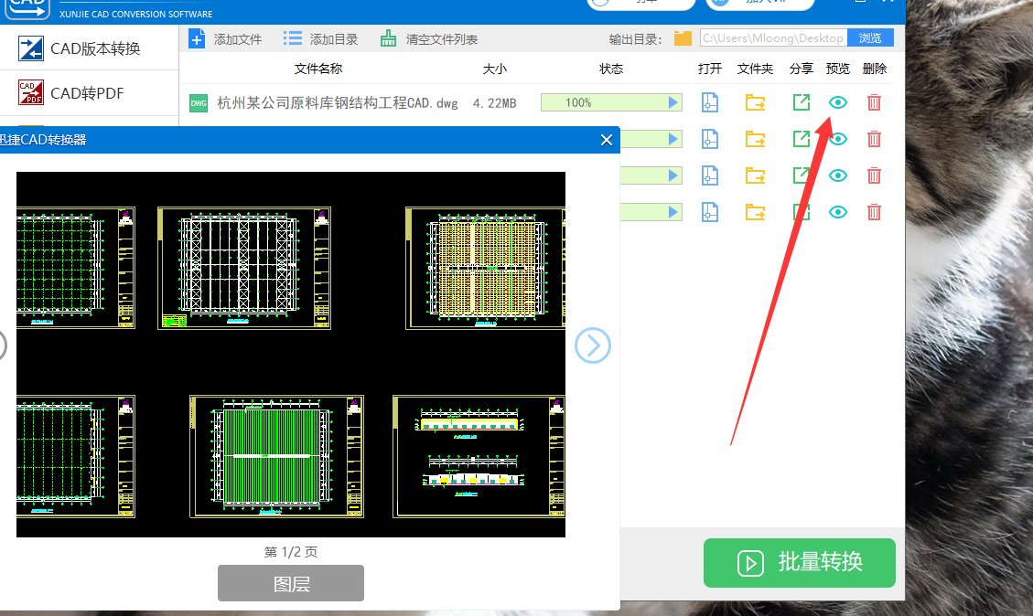The width and height of the screenshot is (1033, 616).
Task: Open the 图层 layers panel in preview
Action: [x=290, y=582]
